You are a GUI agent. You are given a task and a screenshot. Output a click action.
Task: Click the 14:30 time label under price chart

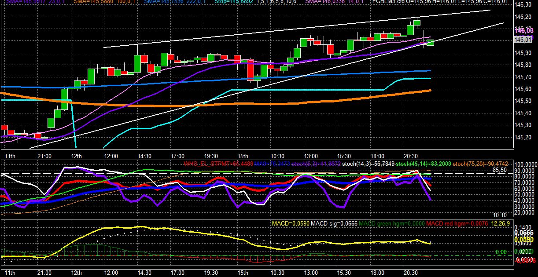pyautogui.click(x=144, y=156)
